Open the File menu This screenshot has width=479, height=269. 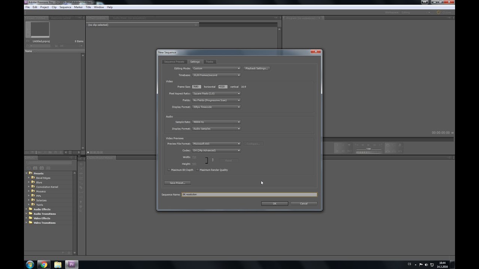tap(27, 7)
